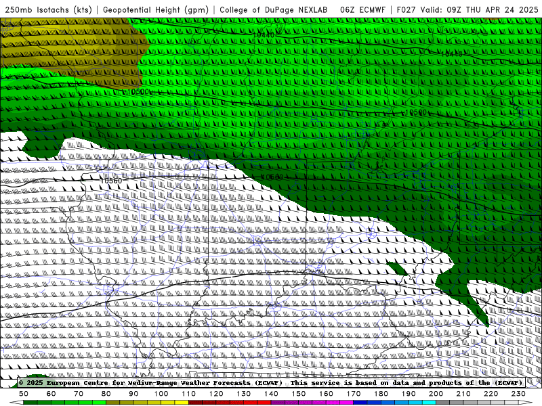542x406 pixels.
Task: Click the "120" value on the legend scale
Action: 216,394
